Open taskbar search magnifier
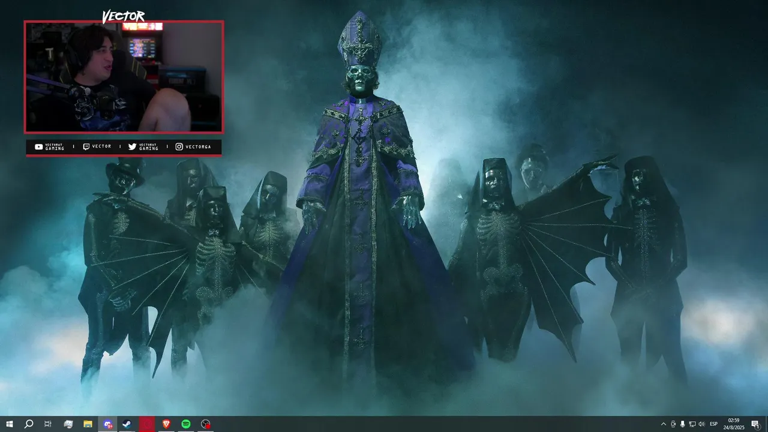 [x=28, y=424]
